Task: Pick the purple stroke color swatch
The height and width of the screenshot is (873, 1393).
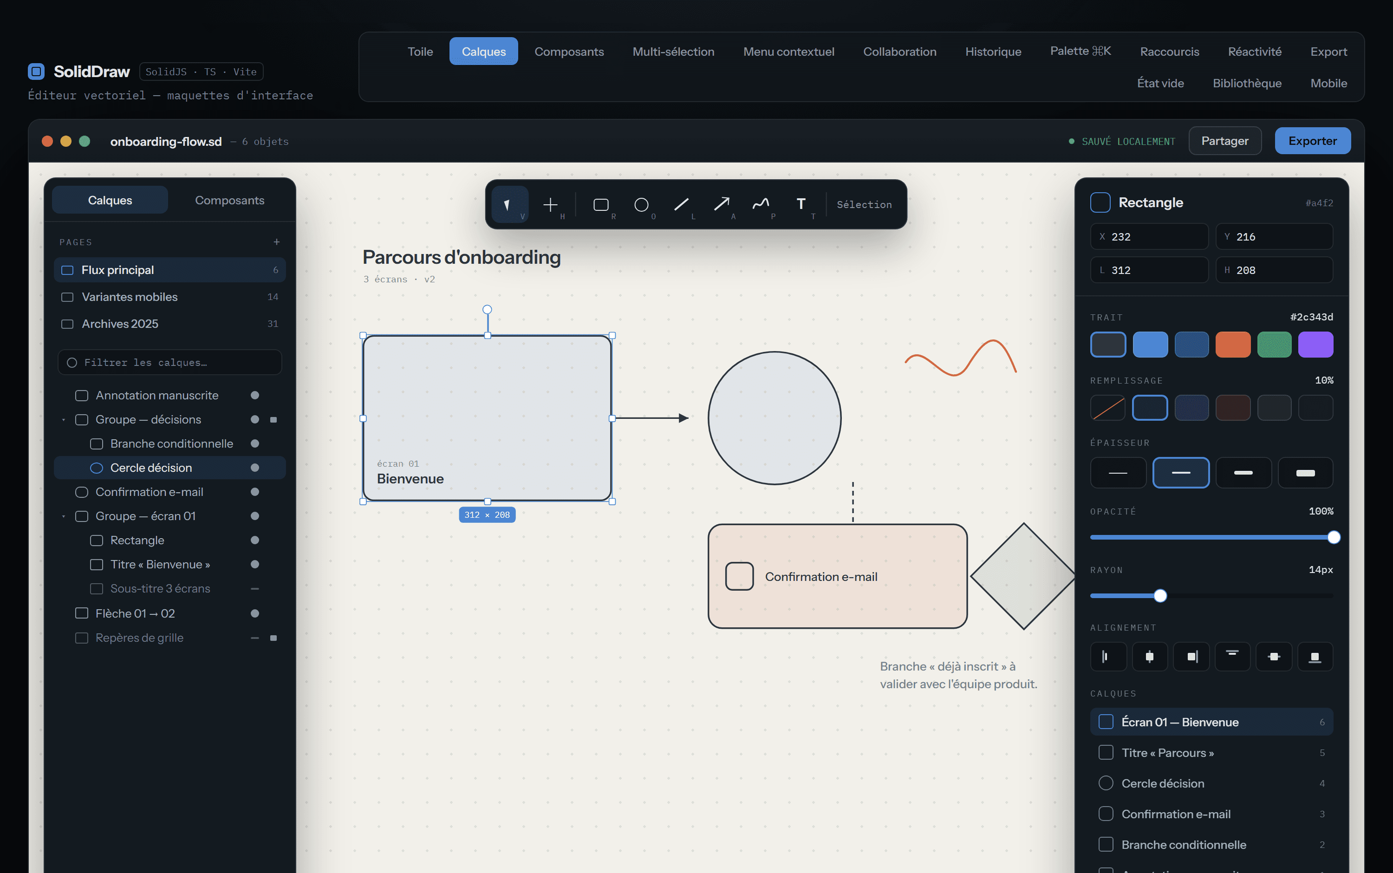Action: coord(1315,345)
